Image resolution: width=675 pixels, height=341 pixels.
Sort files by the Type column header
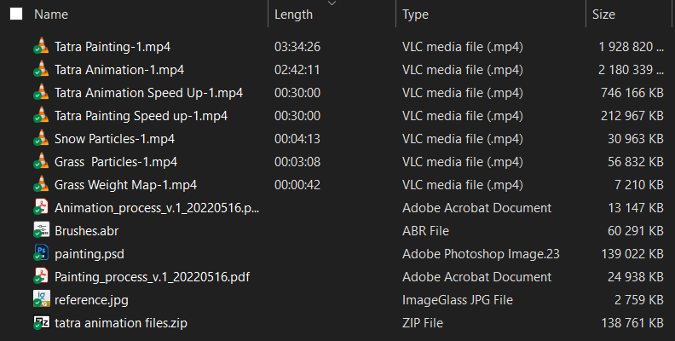415,14
